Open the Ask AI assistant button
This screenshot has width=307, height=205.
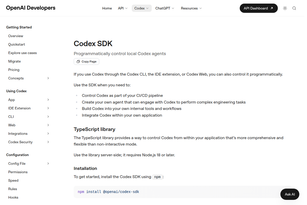[x=290, y=194]
